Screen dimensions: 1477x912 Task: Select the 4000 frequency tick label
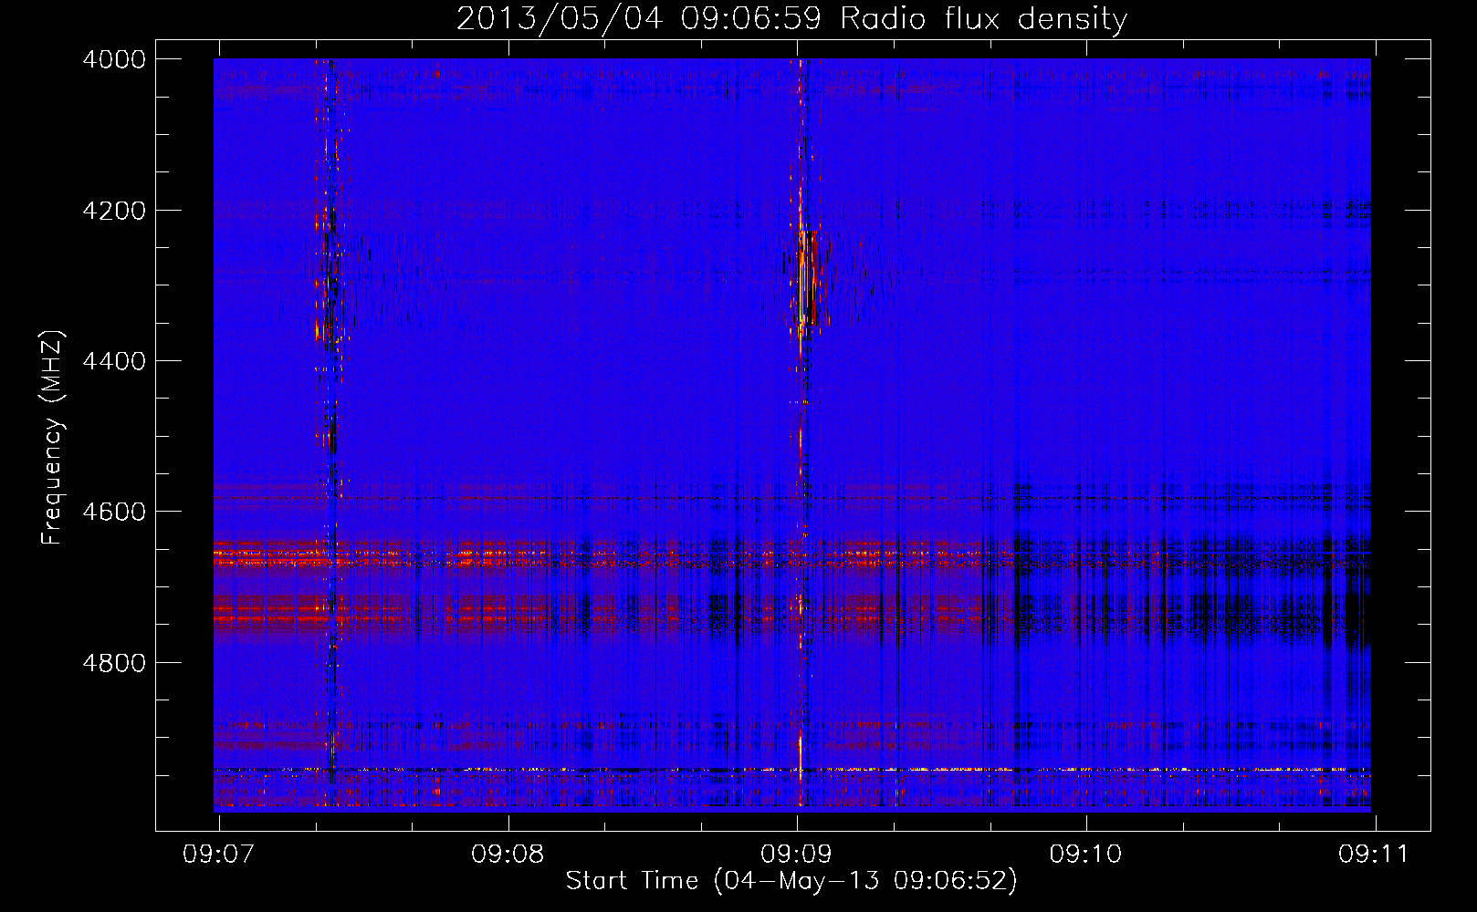coord(114,59)
